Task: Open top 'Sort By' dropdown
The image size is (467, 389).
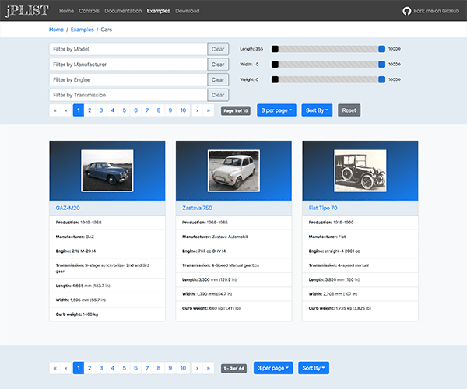Action: [317, 110]
